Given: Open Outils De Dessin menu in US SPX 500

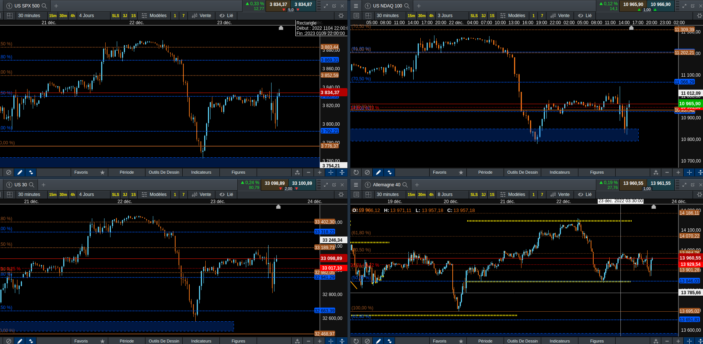Looking at the screenshot, I should [x=164, y=172].
